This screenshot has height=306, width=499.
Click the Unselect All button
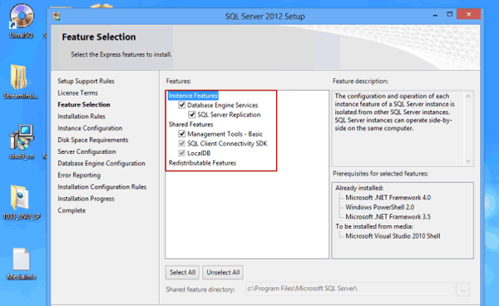[x=223, y=273]
